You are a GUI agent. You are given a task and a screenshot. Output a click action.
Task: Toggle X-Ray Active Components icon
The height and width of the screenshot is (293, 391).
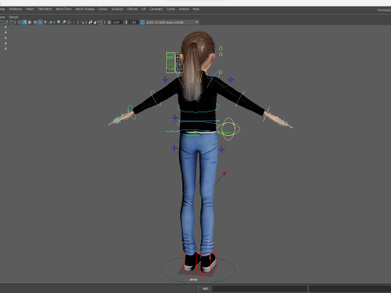point(95,22)
